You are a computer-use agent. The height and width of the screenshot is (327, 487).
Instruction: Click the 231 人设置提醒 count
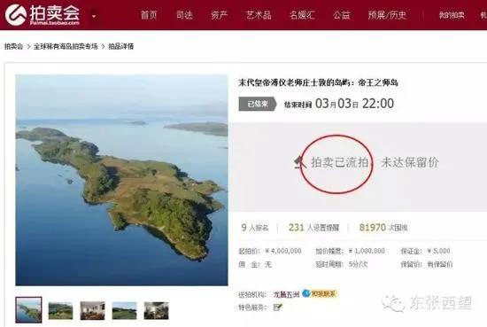(x=313, y=228)
